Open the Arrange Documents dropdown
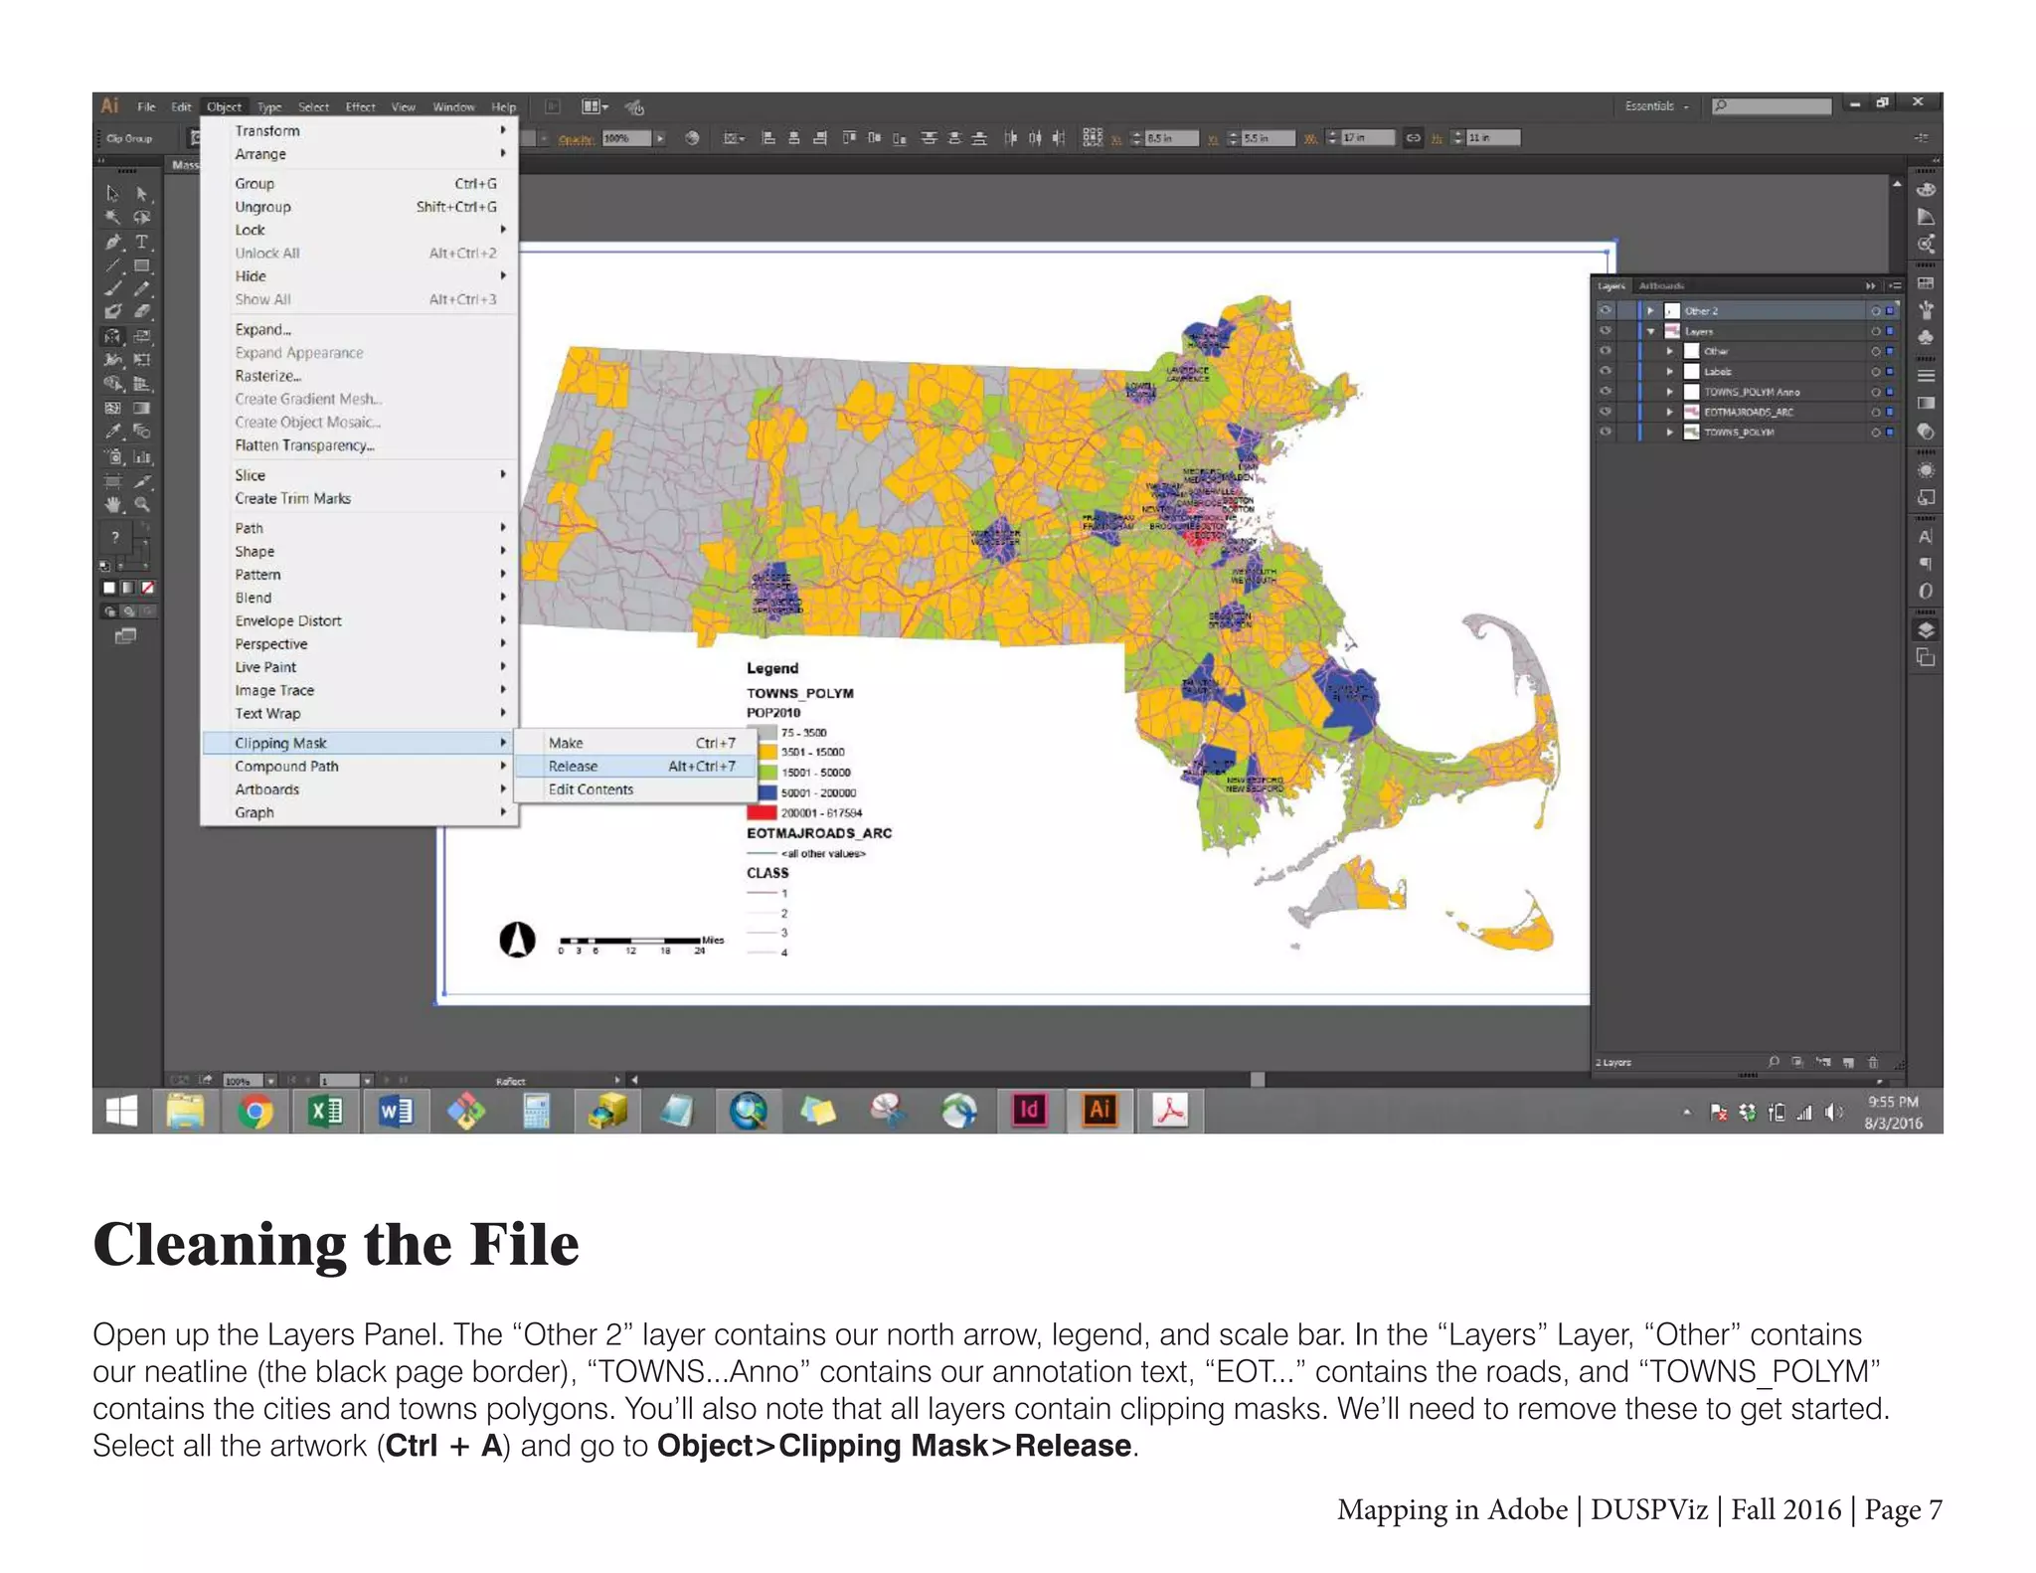Image resolution: width=2036 pixels, height=1573 pixels. coord(594,106)
